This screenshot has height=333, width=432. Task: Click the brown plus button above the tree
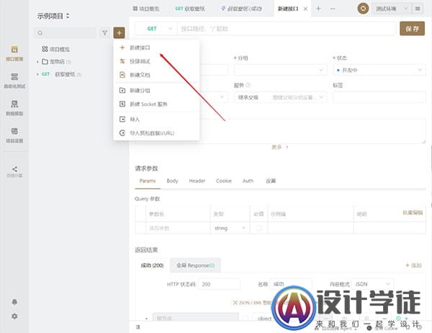[x=119, y=33]
